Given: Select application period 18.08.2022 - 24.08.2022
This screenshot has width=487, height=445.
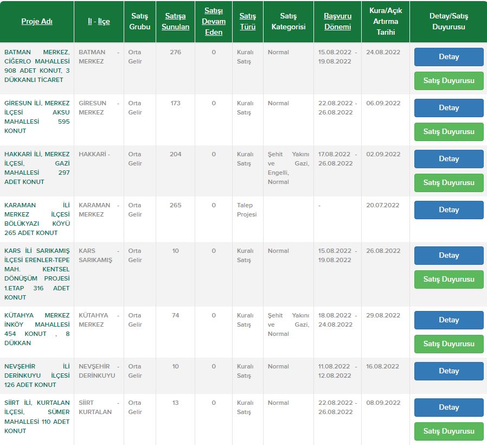Looking at the screenshot, I should pos(337,320).
